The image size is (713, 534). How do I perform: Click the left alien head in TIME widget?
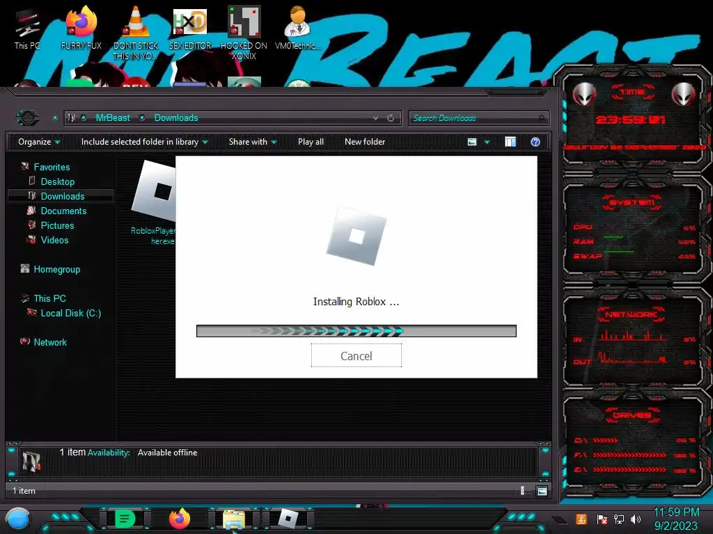pyautogui.click(x=584, y=95)
